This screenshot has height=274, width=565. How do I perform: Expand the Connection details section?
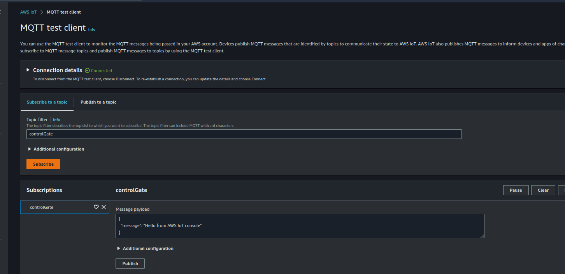(x=28, y=70)
